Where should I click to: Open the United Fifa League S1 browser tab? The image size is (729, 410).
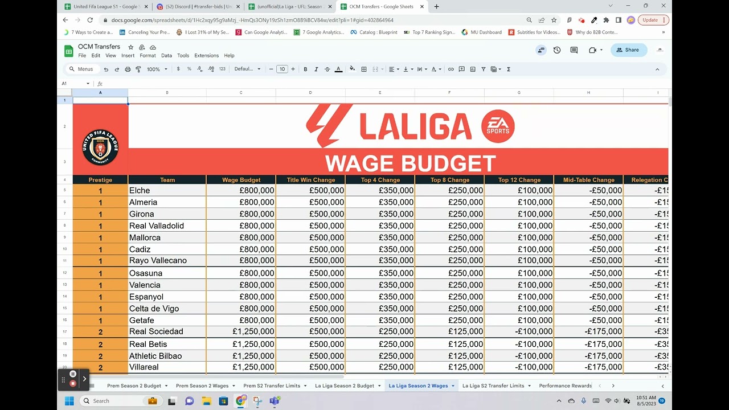tap(105, 6)
